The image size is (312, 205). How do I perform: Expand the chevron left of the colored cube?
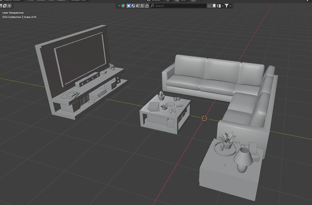coord(119,6)
